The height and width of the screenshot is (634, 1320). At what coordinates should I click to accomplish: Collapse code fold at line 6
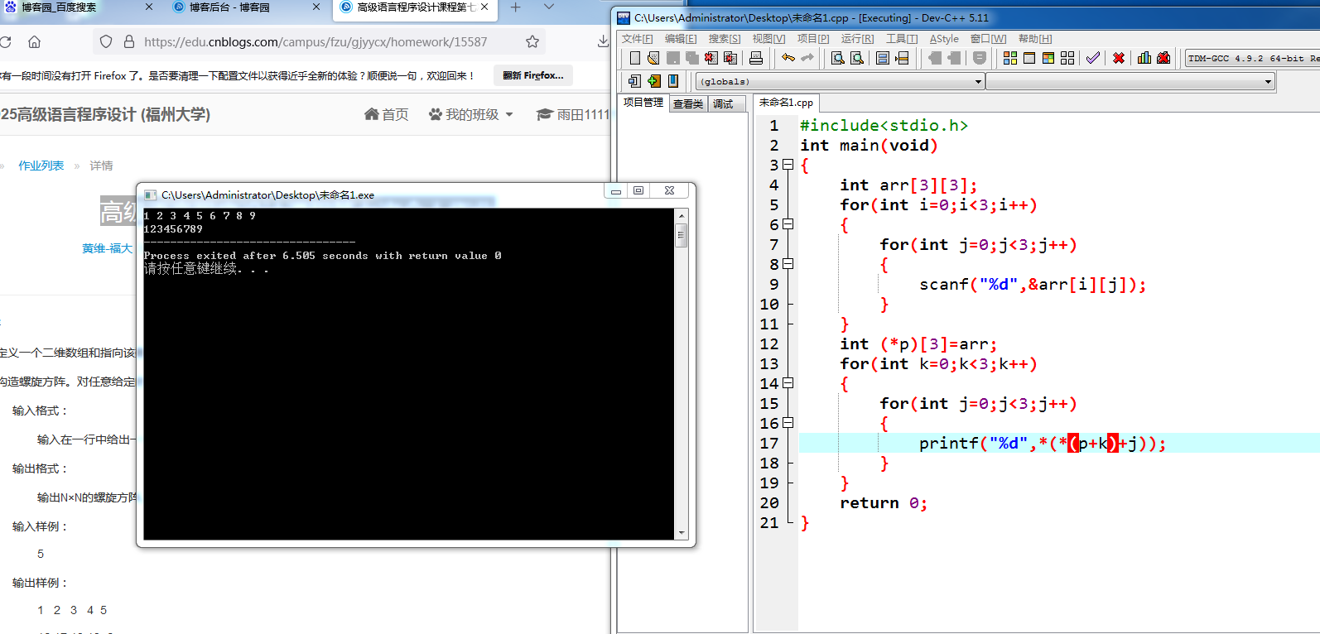[788, 224]
